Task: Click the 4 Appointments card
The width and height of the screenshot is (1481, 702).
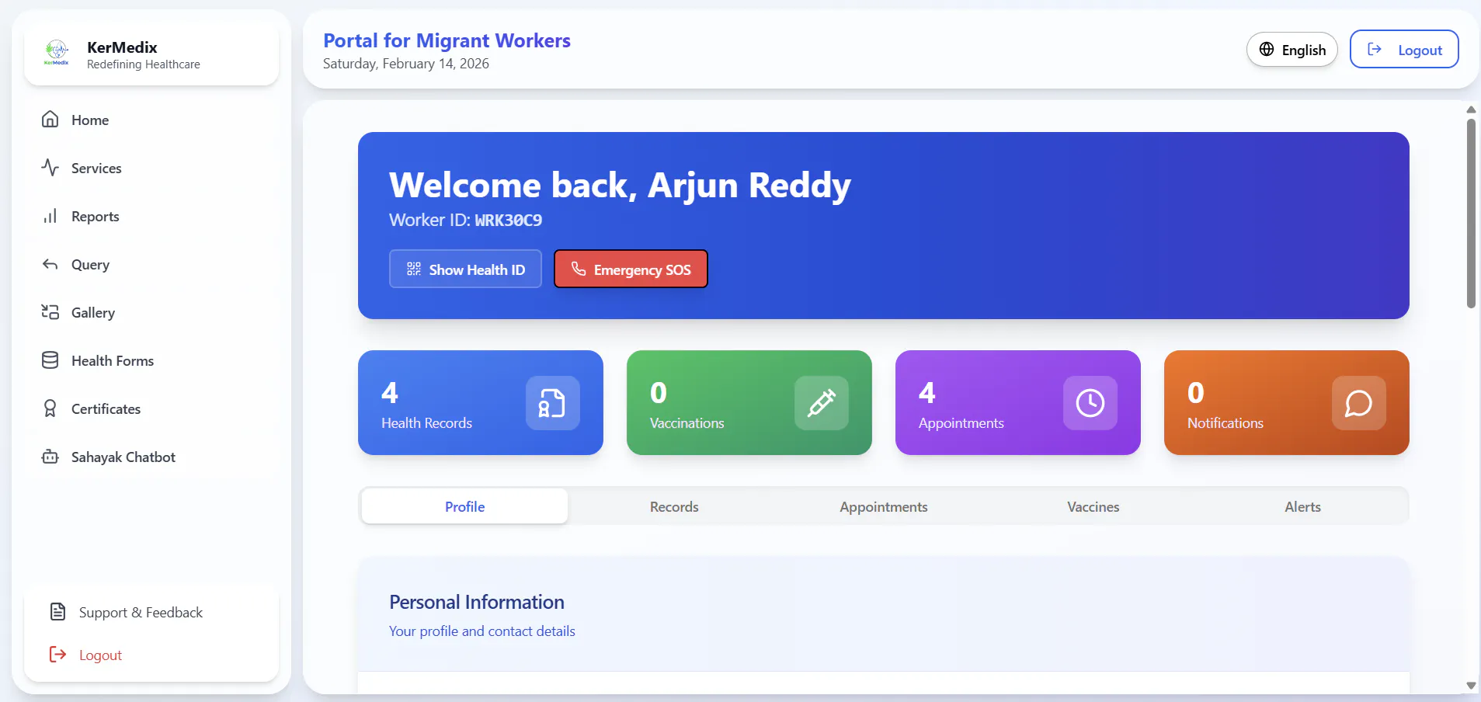Action: [x=1018, y=402]
